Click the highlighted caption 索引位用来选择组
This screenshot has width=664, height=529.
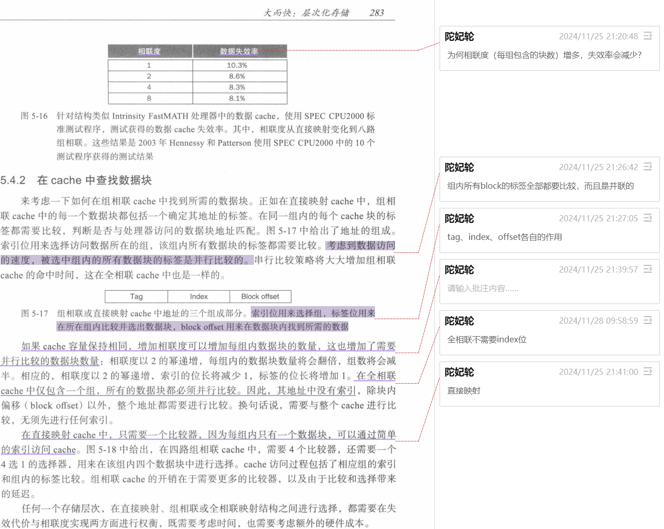click(x=313, y=313)
